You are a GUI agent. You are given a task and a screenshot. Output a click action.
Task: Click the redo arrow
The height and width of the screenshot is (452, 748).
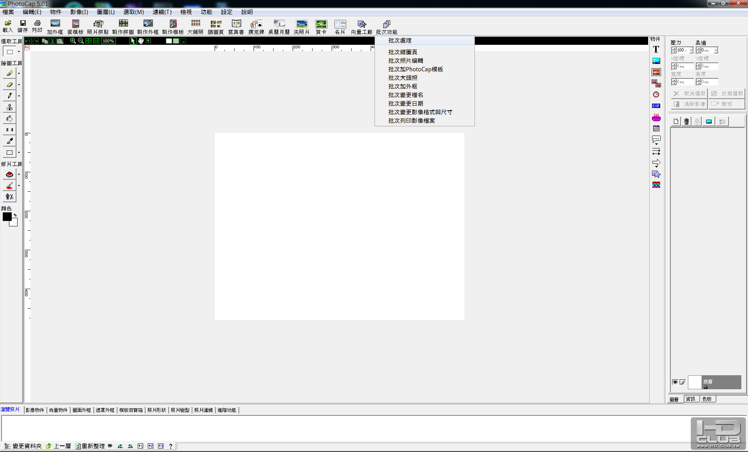pos(35,41)
